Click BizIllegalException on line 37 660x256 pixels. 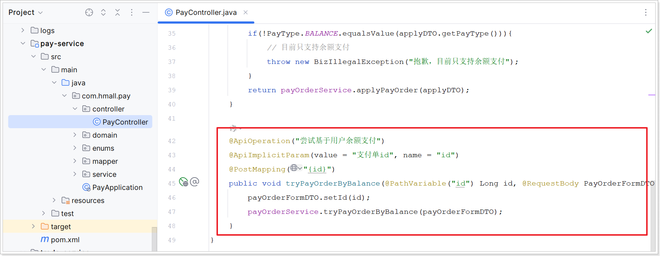pyautogui.click(x=359, y=62)
